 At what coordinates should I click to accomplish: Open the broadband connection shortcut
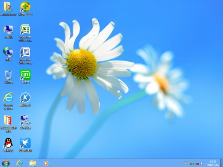coord(25,120)
